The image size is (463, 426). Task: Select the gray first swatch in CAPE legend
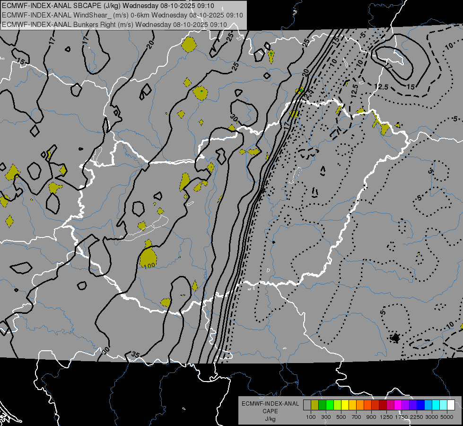pyautogui.click(x=307, y=405)
